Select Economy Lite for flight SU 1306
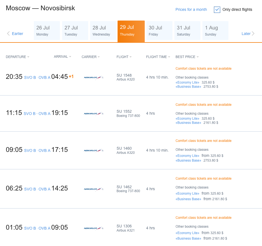This screenshot has height=246, width=262. pos(187,233)
